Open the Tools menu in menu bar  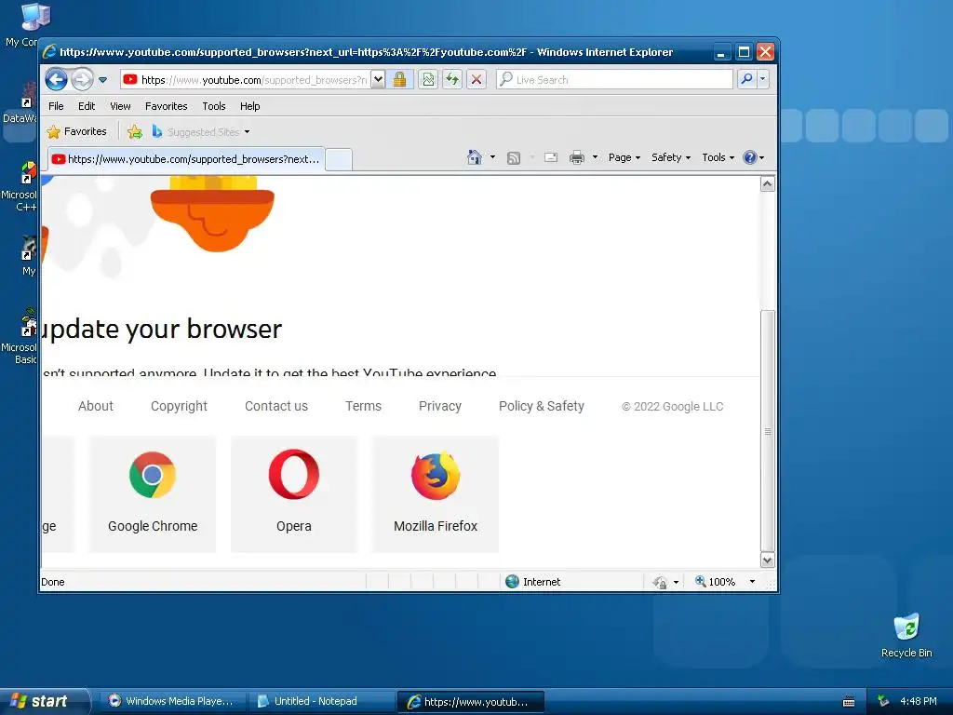point(214,106)
